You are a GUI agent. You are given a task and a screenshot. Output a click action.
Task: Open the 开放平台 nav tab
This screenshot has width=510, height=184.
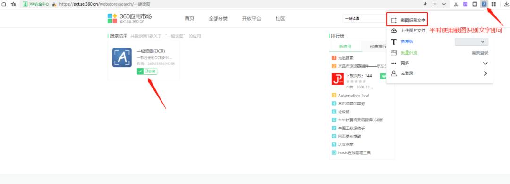point(251,19)
